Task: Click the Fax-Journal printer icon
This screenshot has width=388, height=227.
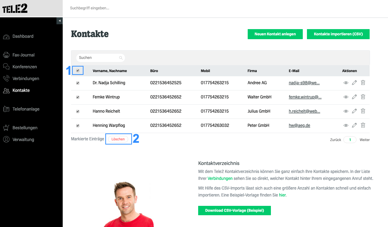Action: click(x=6, y=55)
